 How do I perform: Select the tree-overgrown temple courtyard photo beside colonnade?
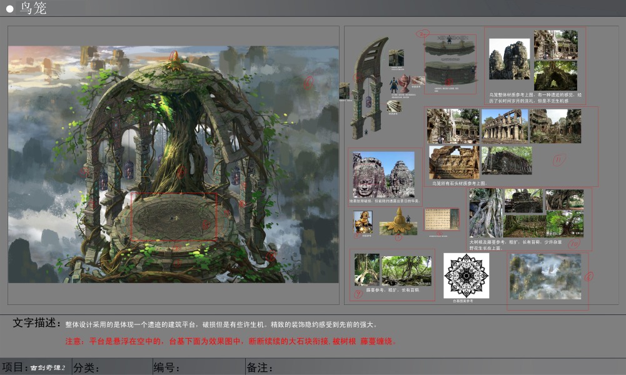(x=453, y=126)
